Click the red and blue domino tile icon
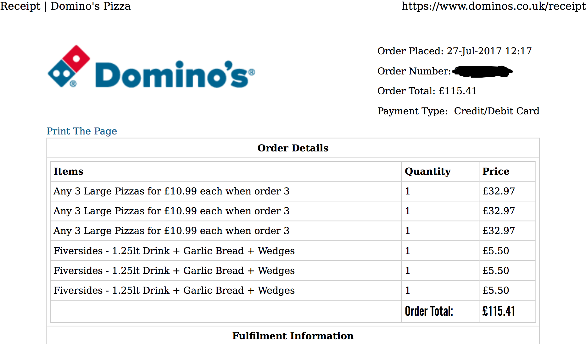 pyautogui.click(x=69, y=66)
